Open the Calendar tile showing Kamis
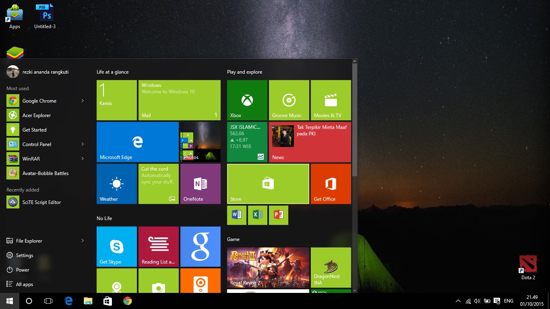The width and height of the screenshot is (550, 309). 116,100
